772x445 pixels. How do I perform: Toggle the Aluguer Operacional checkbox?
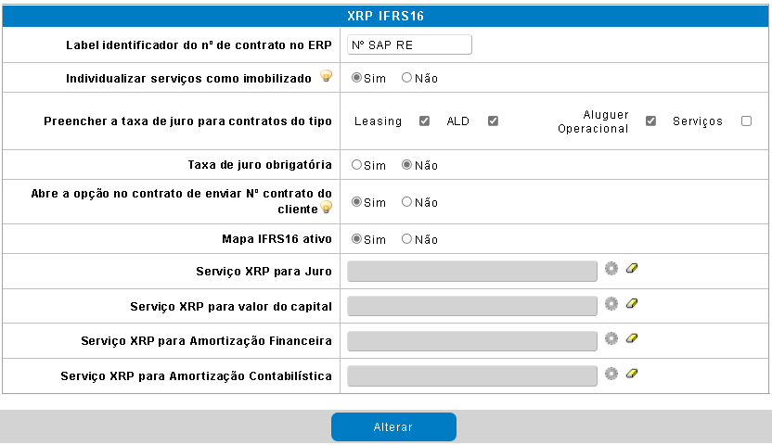(650, 121)
